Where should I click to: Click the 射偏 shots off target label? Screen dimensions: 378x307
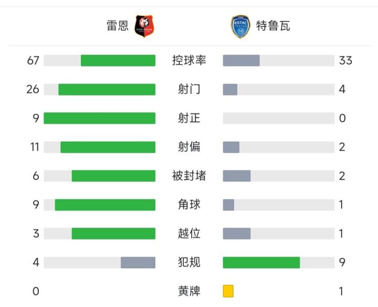pos(189,147)
